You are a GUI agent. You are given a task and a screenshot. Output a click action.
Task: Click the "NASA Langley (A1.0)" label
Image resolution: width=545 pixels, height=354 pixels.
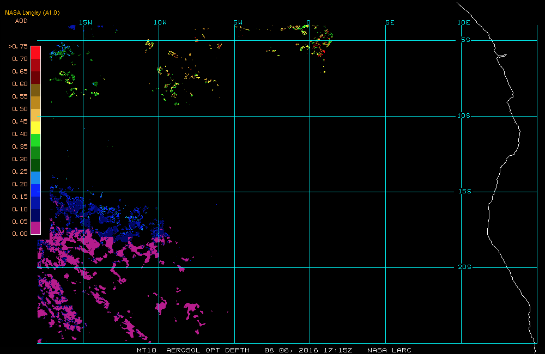(32, 13)
